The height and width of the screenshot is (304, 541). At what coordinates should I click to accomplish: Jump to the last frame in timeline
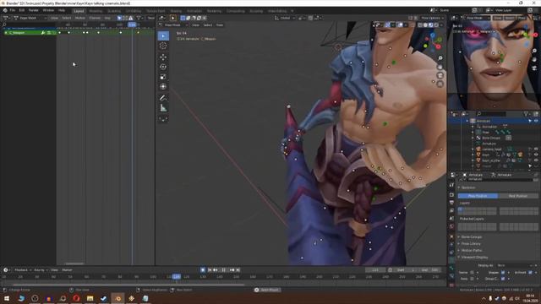238,270
